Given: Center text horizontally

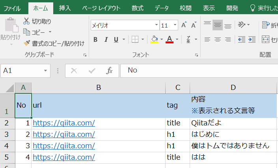Looking at the screenshot, I should 218,39.
